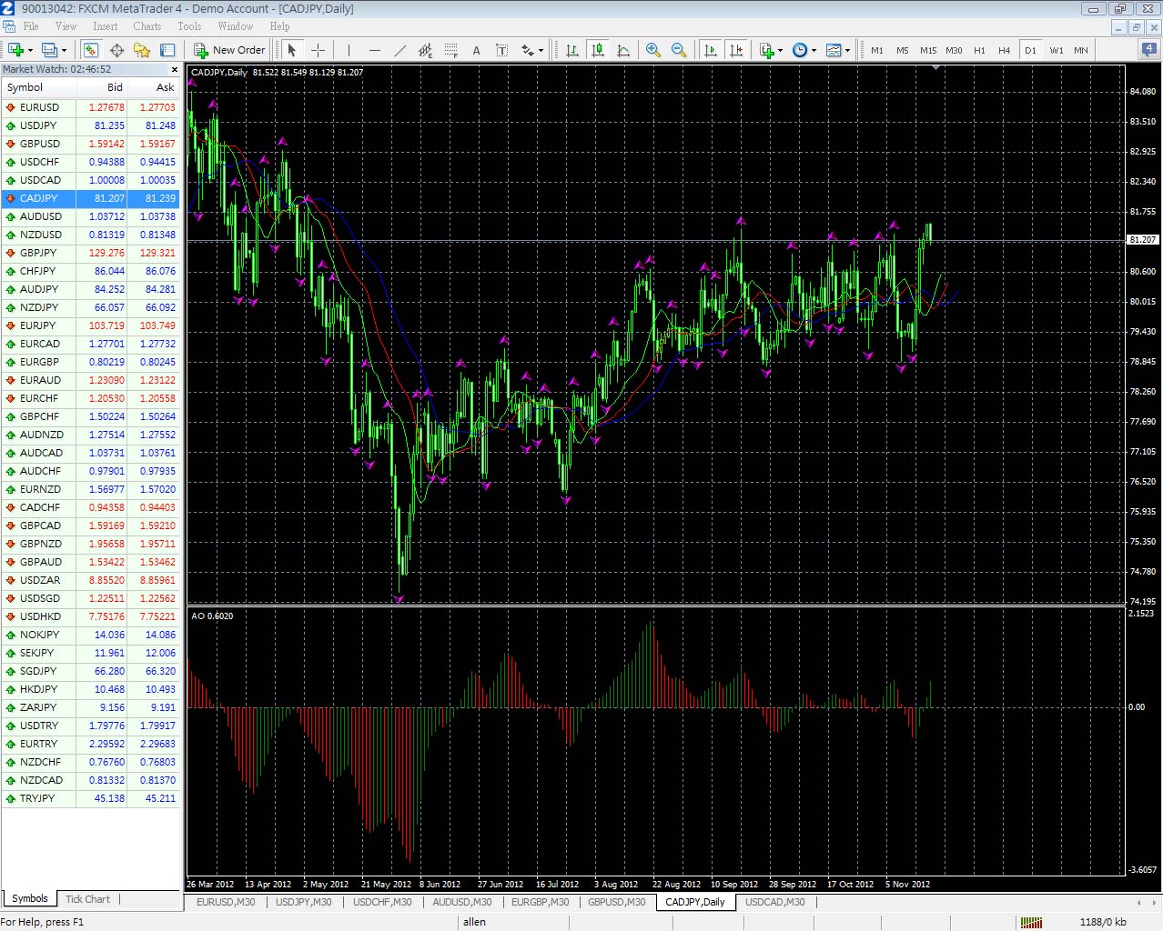1163x931 pixels.
Task: Zoom out of the chart
Action: point(679,50)
